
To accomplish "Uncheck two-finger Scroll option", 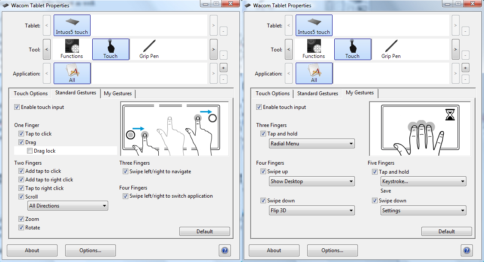I will click(21, 196).
